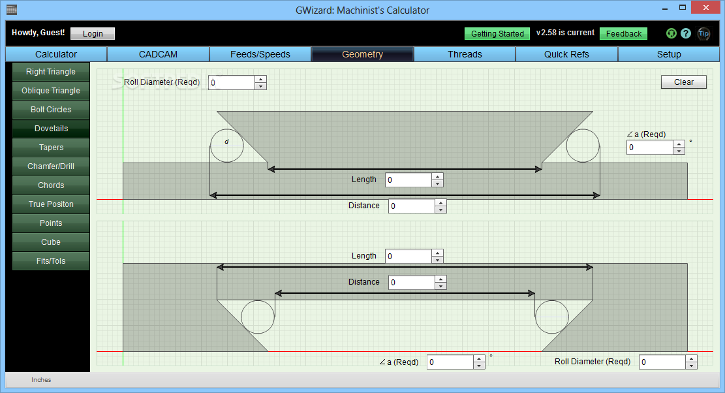Select Right Triangle calculator
Viewport: 725px width, 393px height.
tap(51, 72)
